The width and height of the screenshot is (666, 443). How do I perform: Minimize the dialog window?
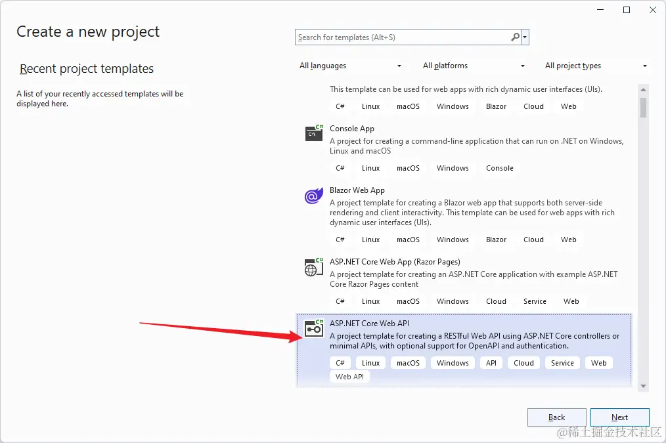pyautogui.click(x=600, y=10)
